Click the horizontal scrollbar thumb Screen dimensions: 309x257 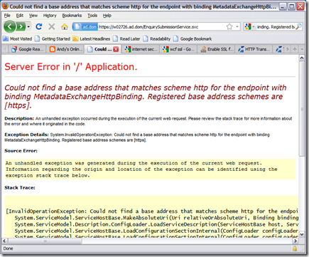coord(45,241)
